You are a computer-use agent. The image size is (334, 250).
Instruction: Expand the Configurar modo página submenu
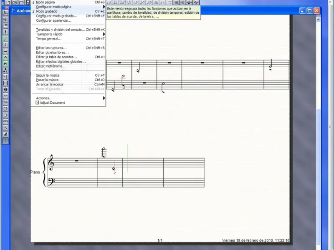point(68,7)
